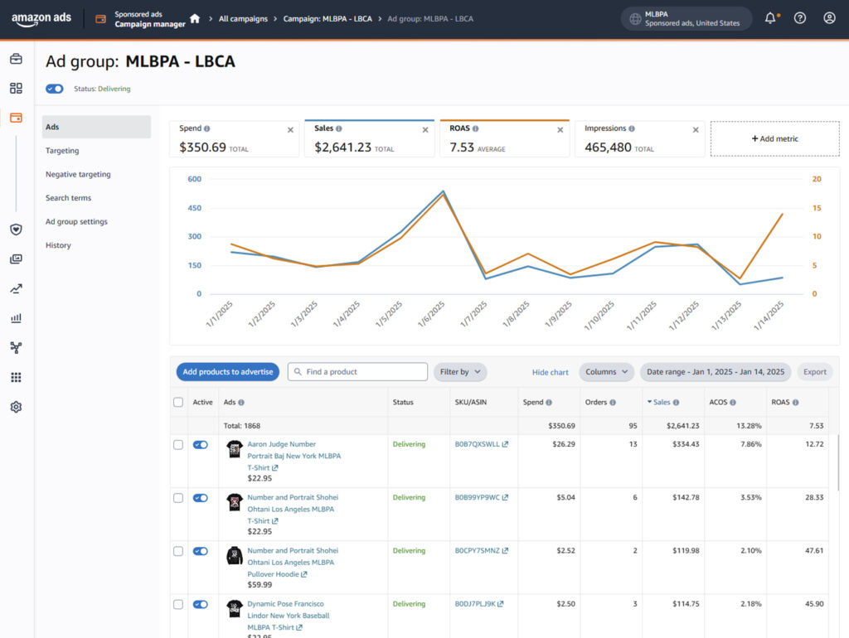The height and width of the screenshot is (638, 849).
Task: Remove the Spend metric card
Action: [x=290, y=130]
